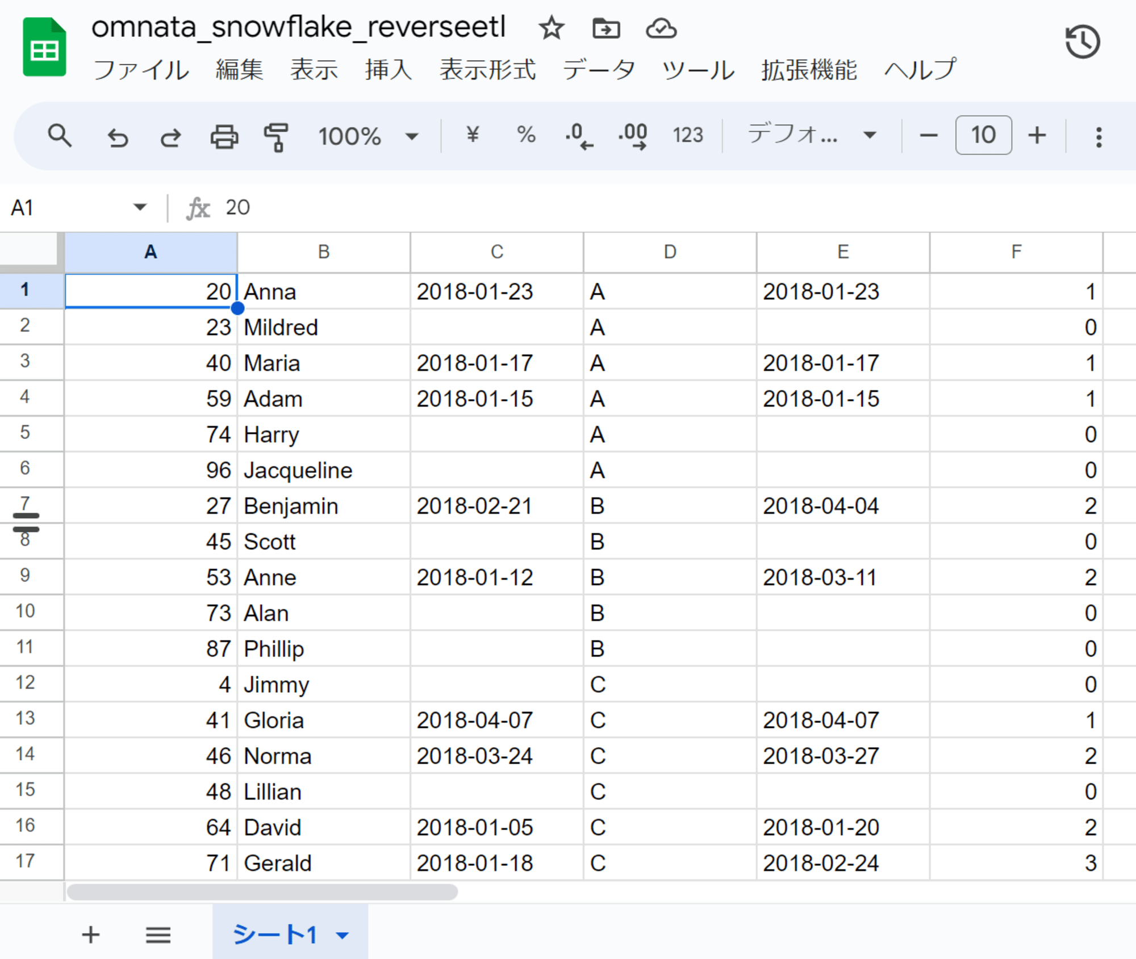Click the frozen rows divider handle
The height and width of the screenshot is (959, 1136).
[x=26, y=522]
